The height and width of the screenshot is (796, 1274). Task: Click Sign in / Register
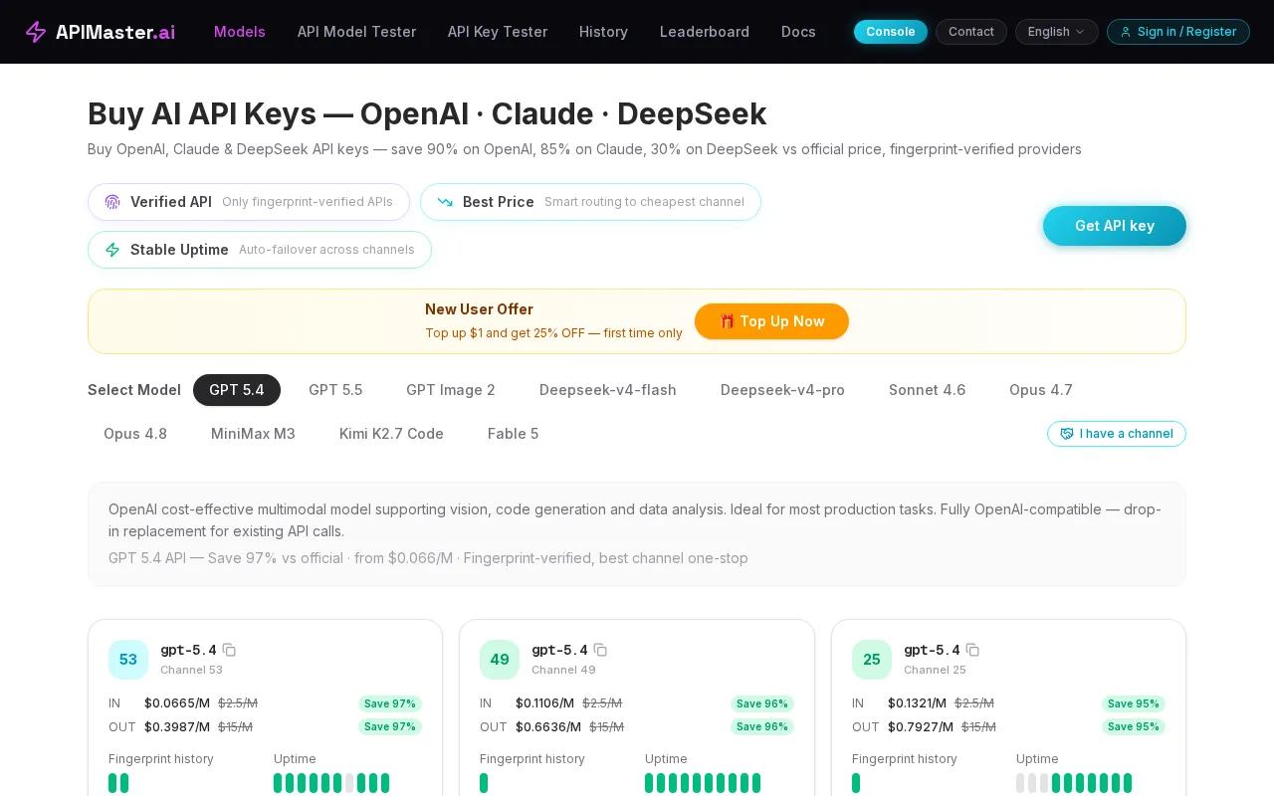pyautogui.click(x=1178, y=32)
